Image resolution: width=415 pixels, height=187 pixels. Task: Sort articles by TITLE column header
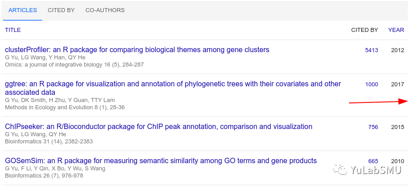[13, 30]
